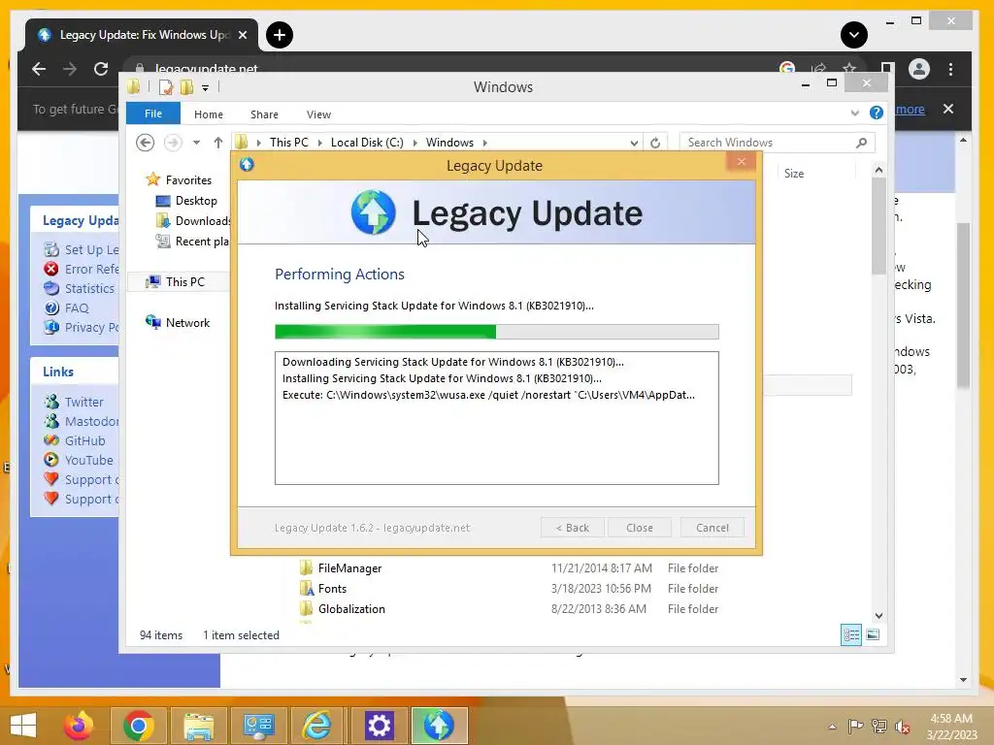
Task: Switch Explorer to details view icon
Action: pos(850,634)
